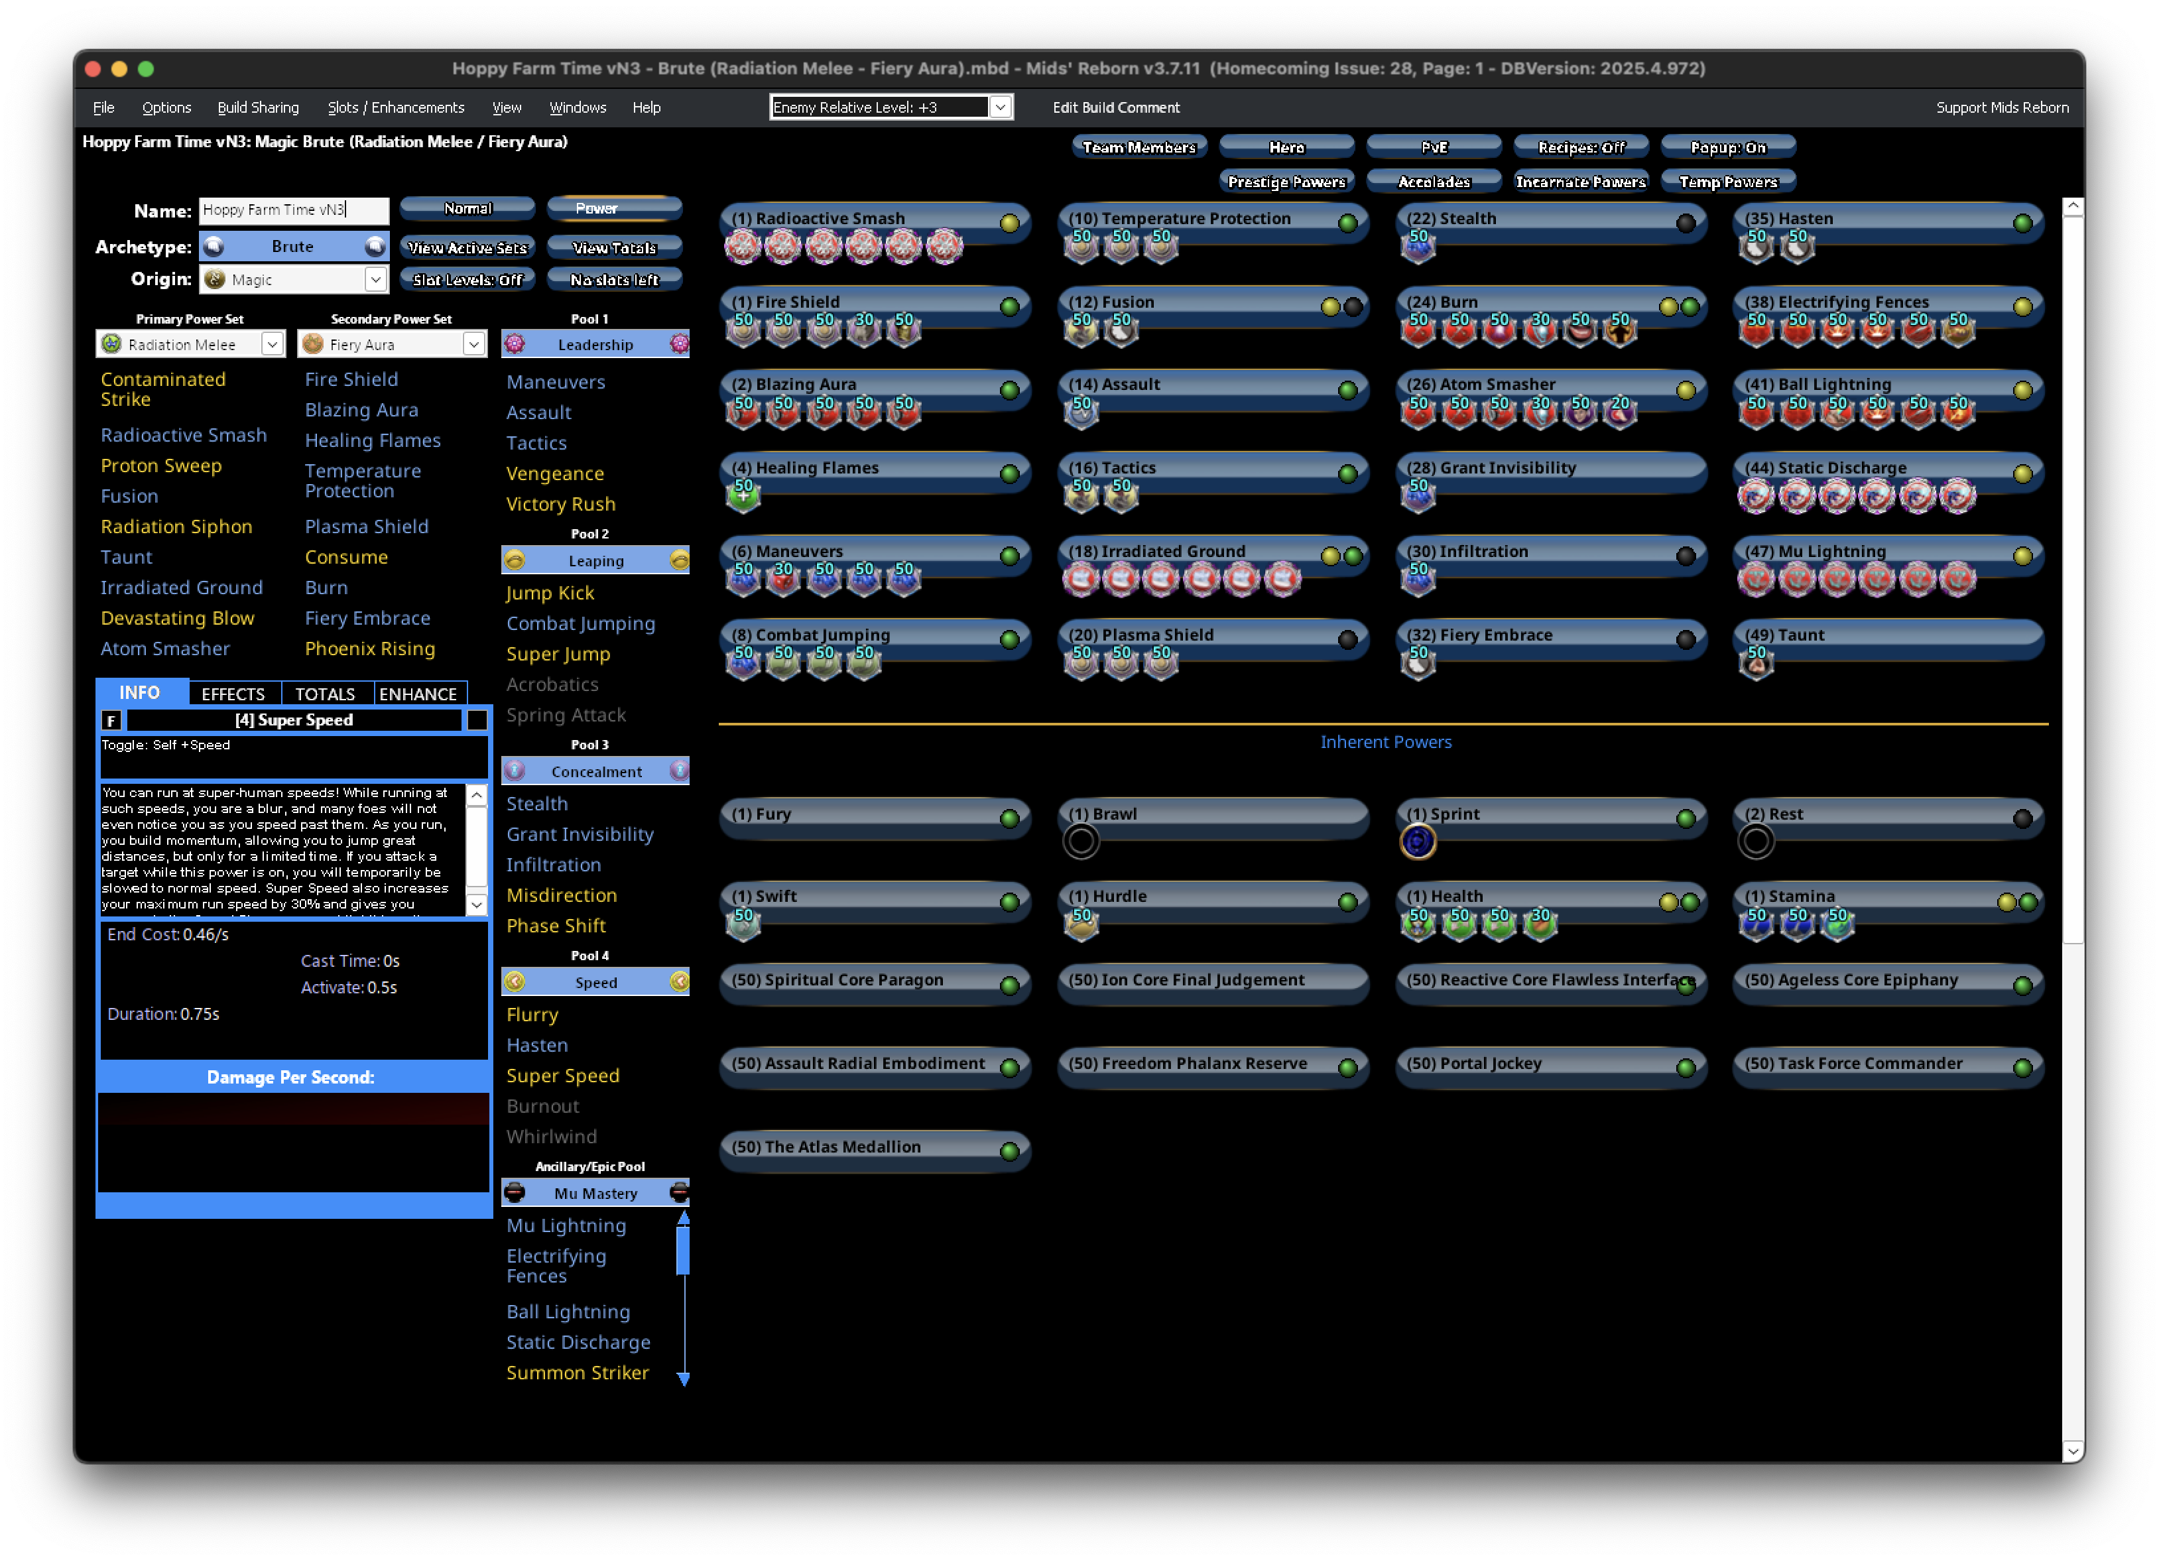Toggle the Hasten power active indicator
This screenshot has width=2159, height=1561.
click(x=2022, y=223)
